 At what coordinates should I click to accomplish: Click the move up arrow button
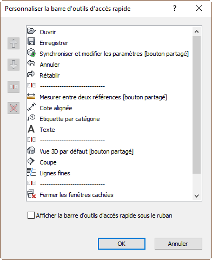[14, 43]
